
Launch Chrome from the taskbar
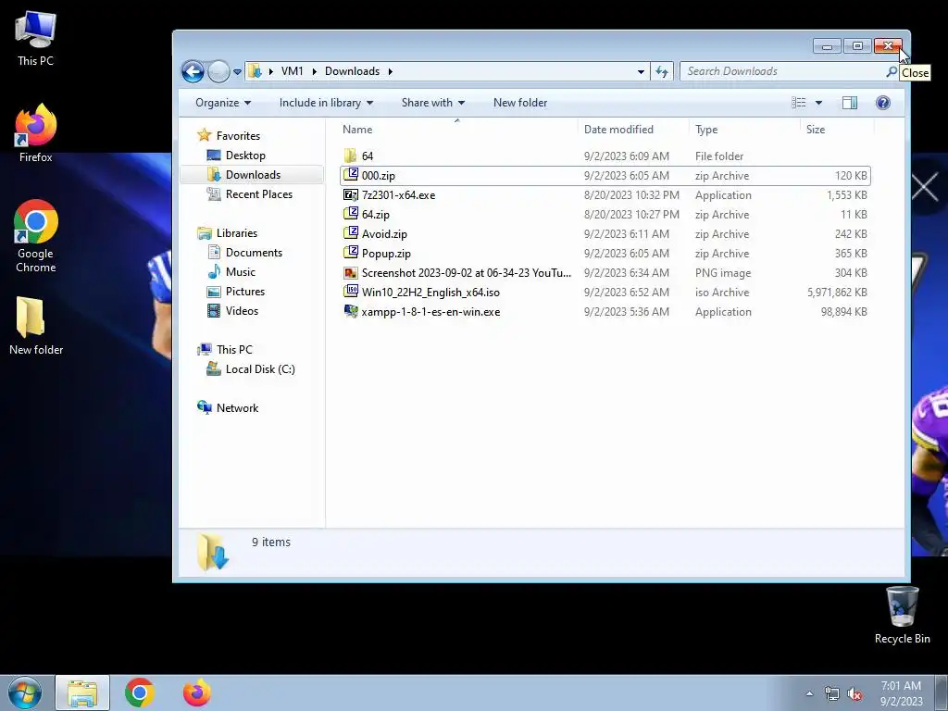coord(140,692)
